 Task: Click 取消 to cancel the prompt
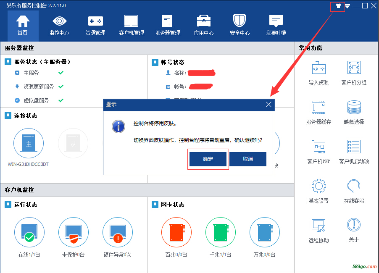point(248,159)
